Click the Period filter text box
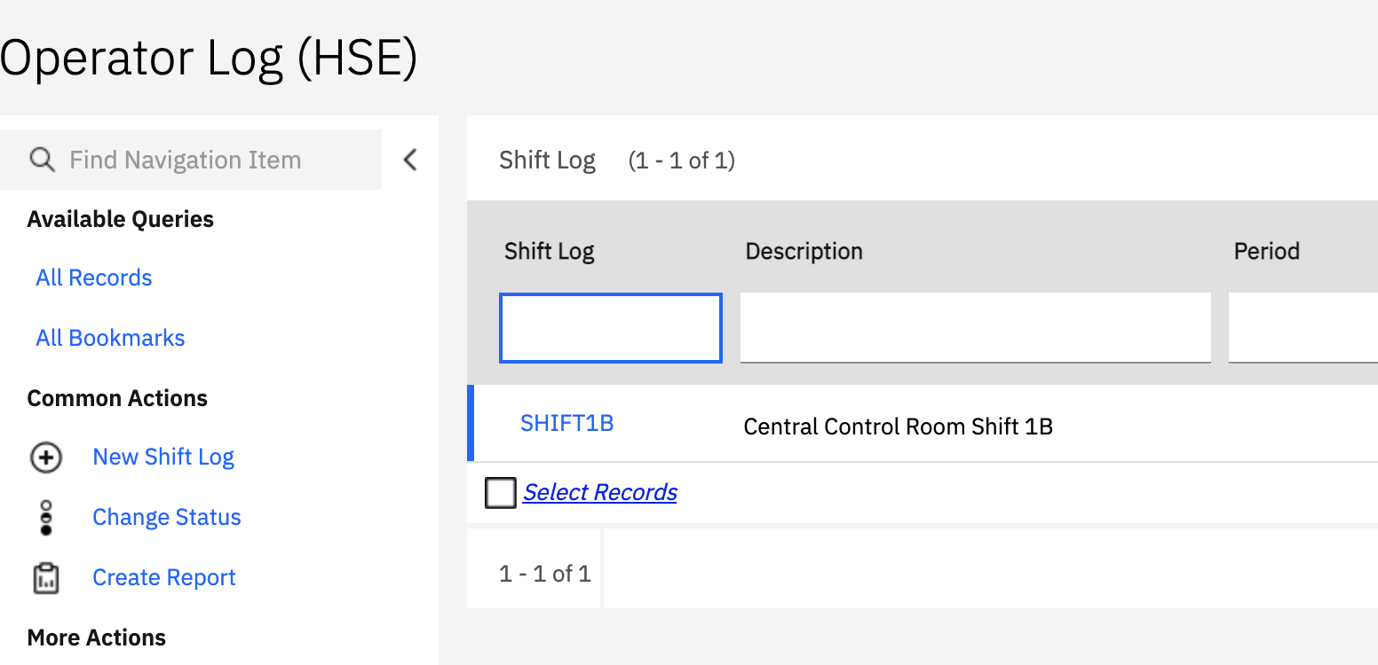This screenshot has width=1378, height=665. (1303, 328)
